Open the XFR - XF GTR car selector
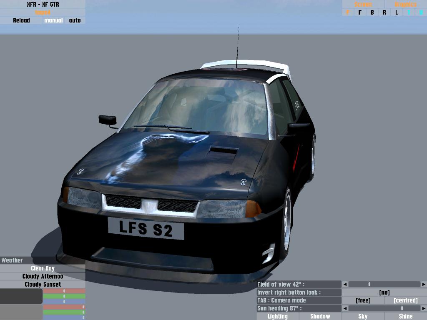The width and height of the screenshot is (427, 320). coord(43,4)
